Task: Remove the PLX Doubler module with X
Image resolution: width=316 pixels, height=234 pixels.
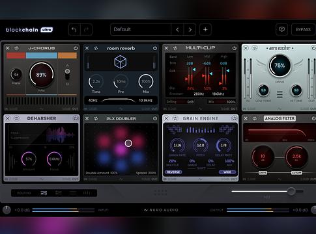Action: pos(87,118)
